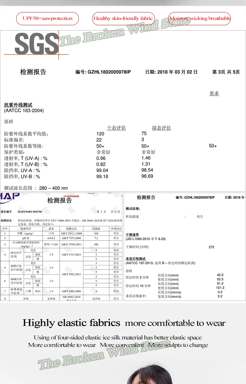Screen dimensions: 246x384
Task: Click the GB/T 2912.1-2009 method cell
Action: point(71,233)
